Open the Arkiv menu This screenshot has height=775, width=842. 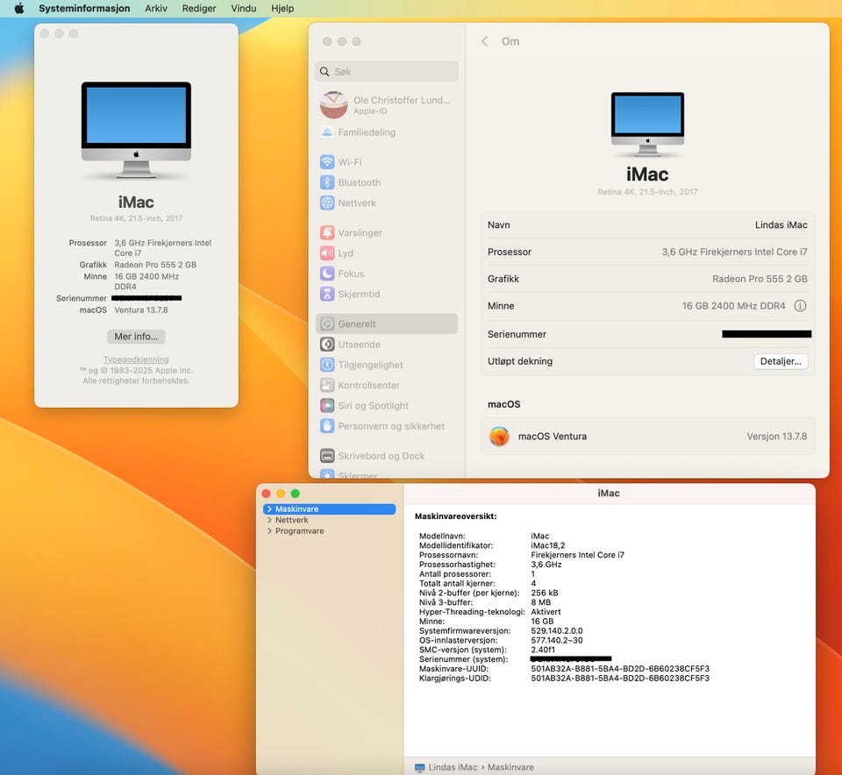pyautogui.click(x=156, y=9)
